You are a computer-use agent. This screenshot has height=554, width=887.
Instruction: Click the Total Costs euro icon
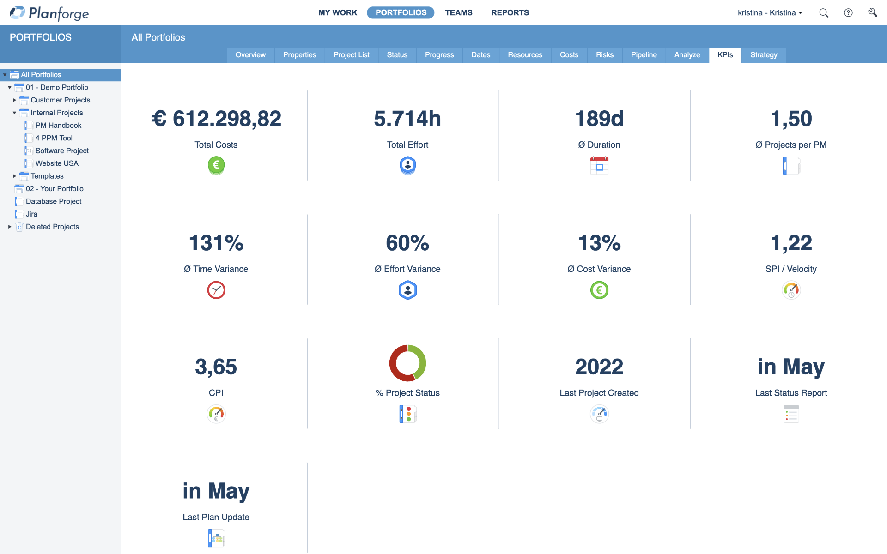coord(216,165)
